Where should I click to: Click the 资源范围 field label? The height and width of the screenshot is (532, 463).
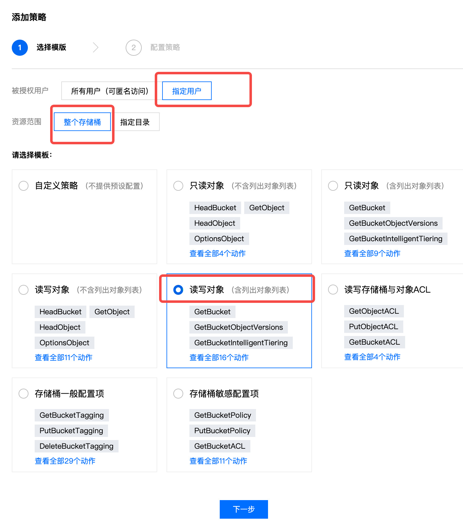27,122
